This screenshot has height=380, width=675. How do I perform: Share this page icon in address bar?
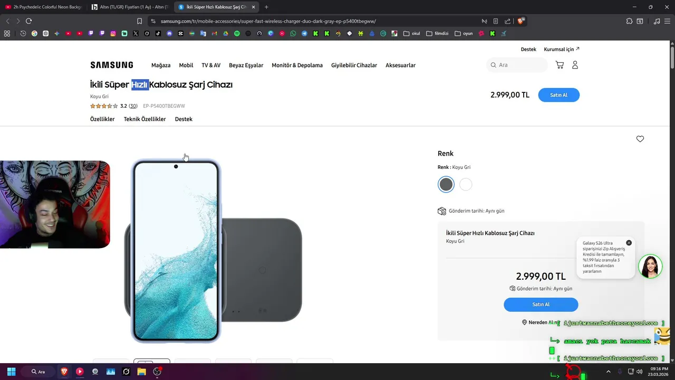pos(507,21)
